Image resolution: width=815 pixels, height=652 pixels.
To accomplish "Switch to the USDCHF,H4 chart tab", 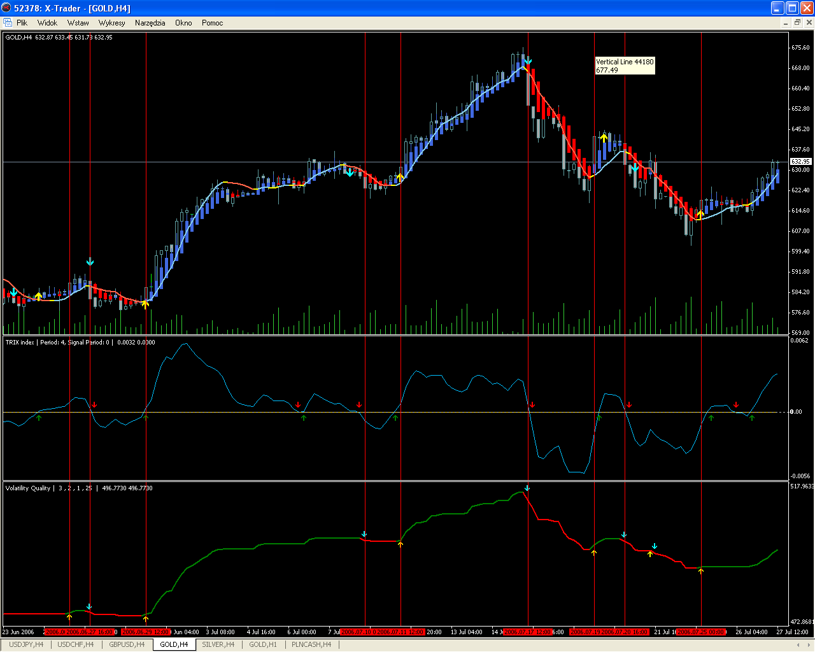I will pos(76,644).
